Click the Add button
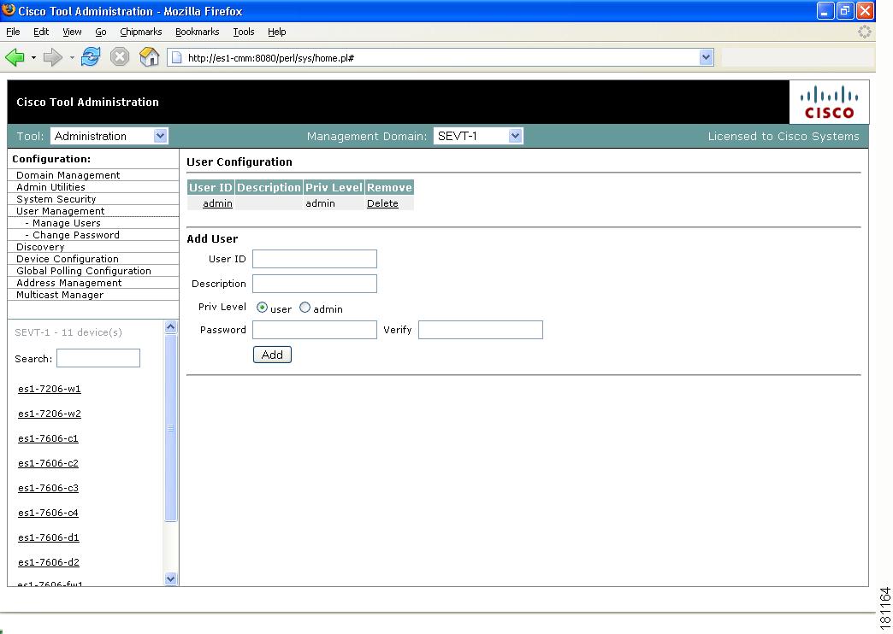 272,355
